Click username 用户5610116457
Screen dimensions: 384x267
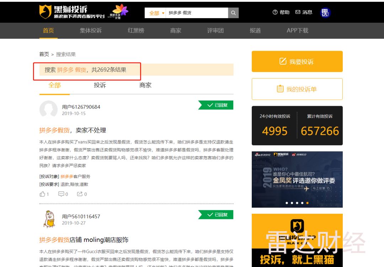(x=81, y=216)
